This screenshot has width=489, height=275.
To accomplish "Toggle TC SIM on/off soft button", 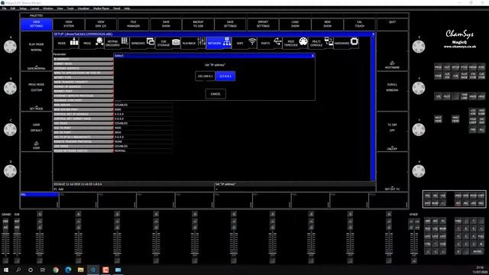I will (x=392, y=131).
